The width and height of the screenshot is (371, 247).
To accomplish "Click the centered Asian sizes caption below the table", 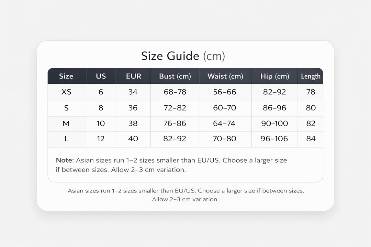I will point(185,195).
